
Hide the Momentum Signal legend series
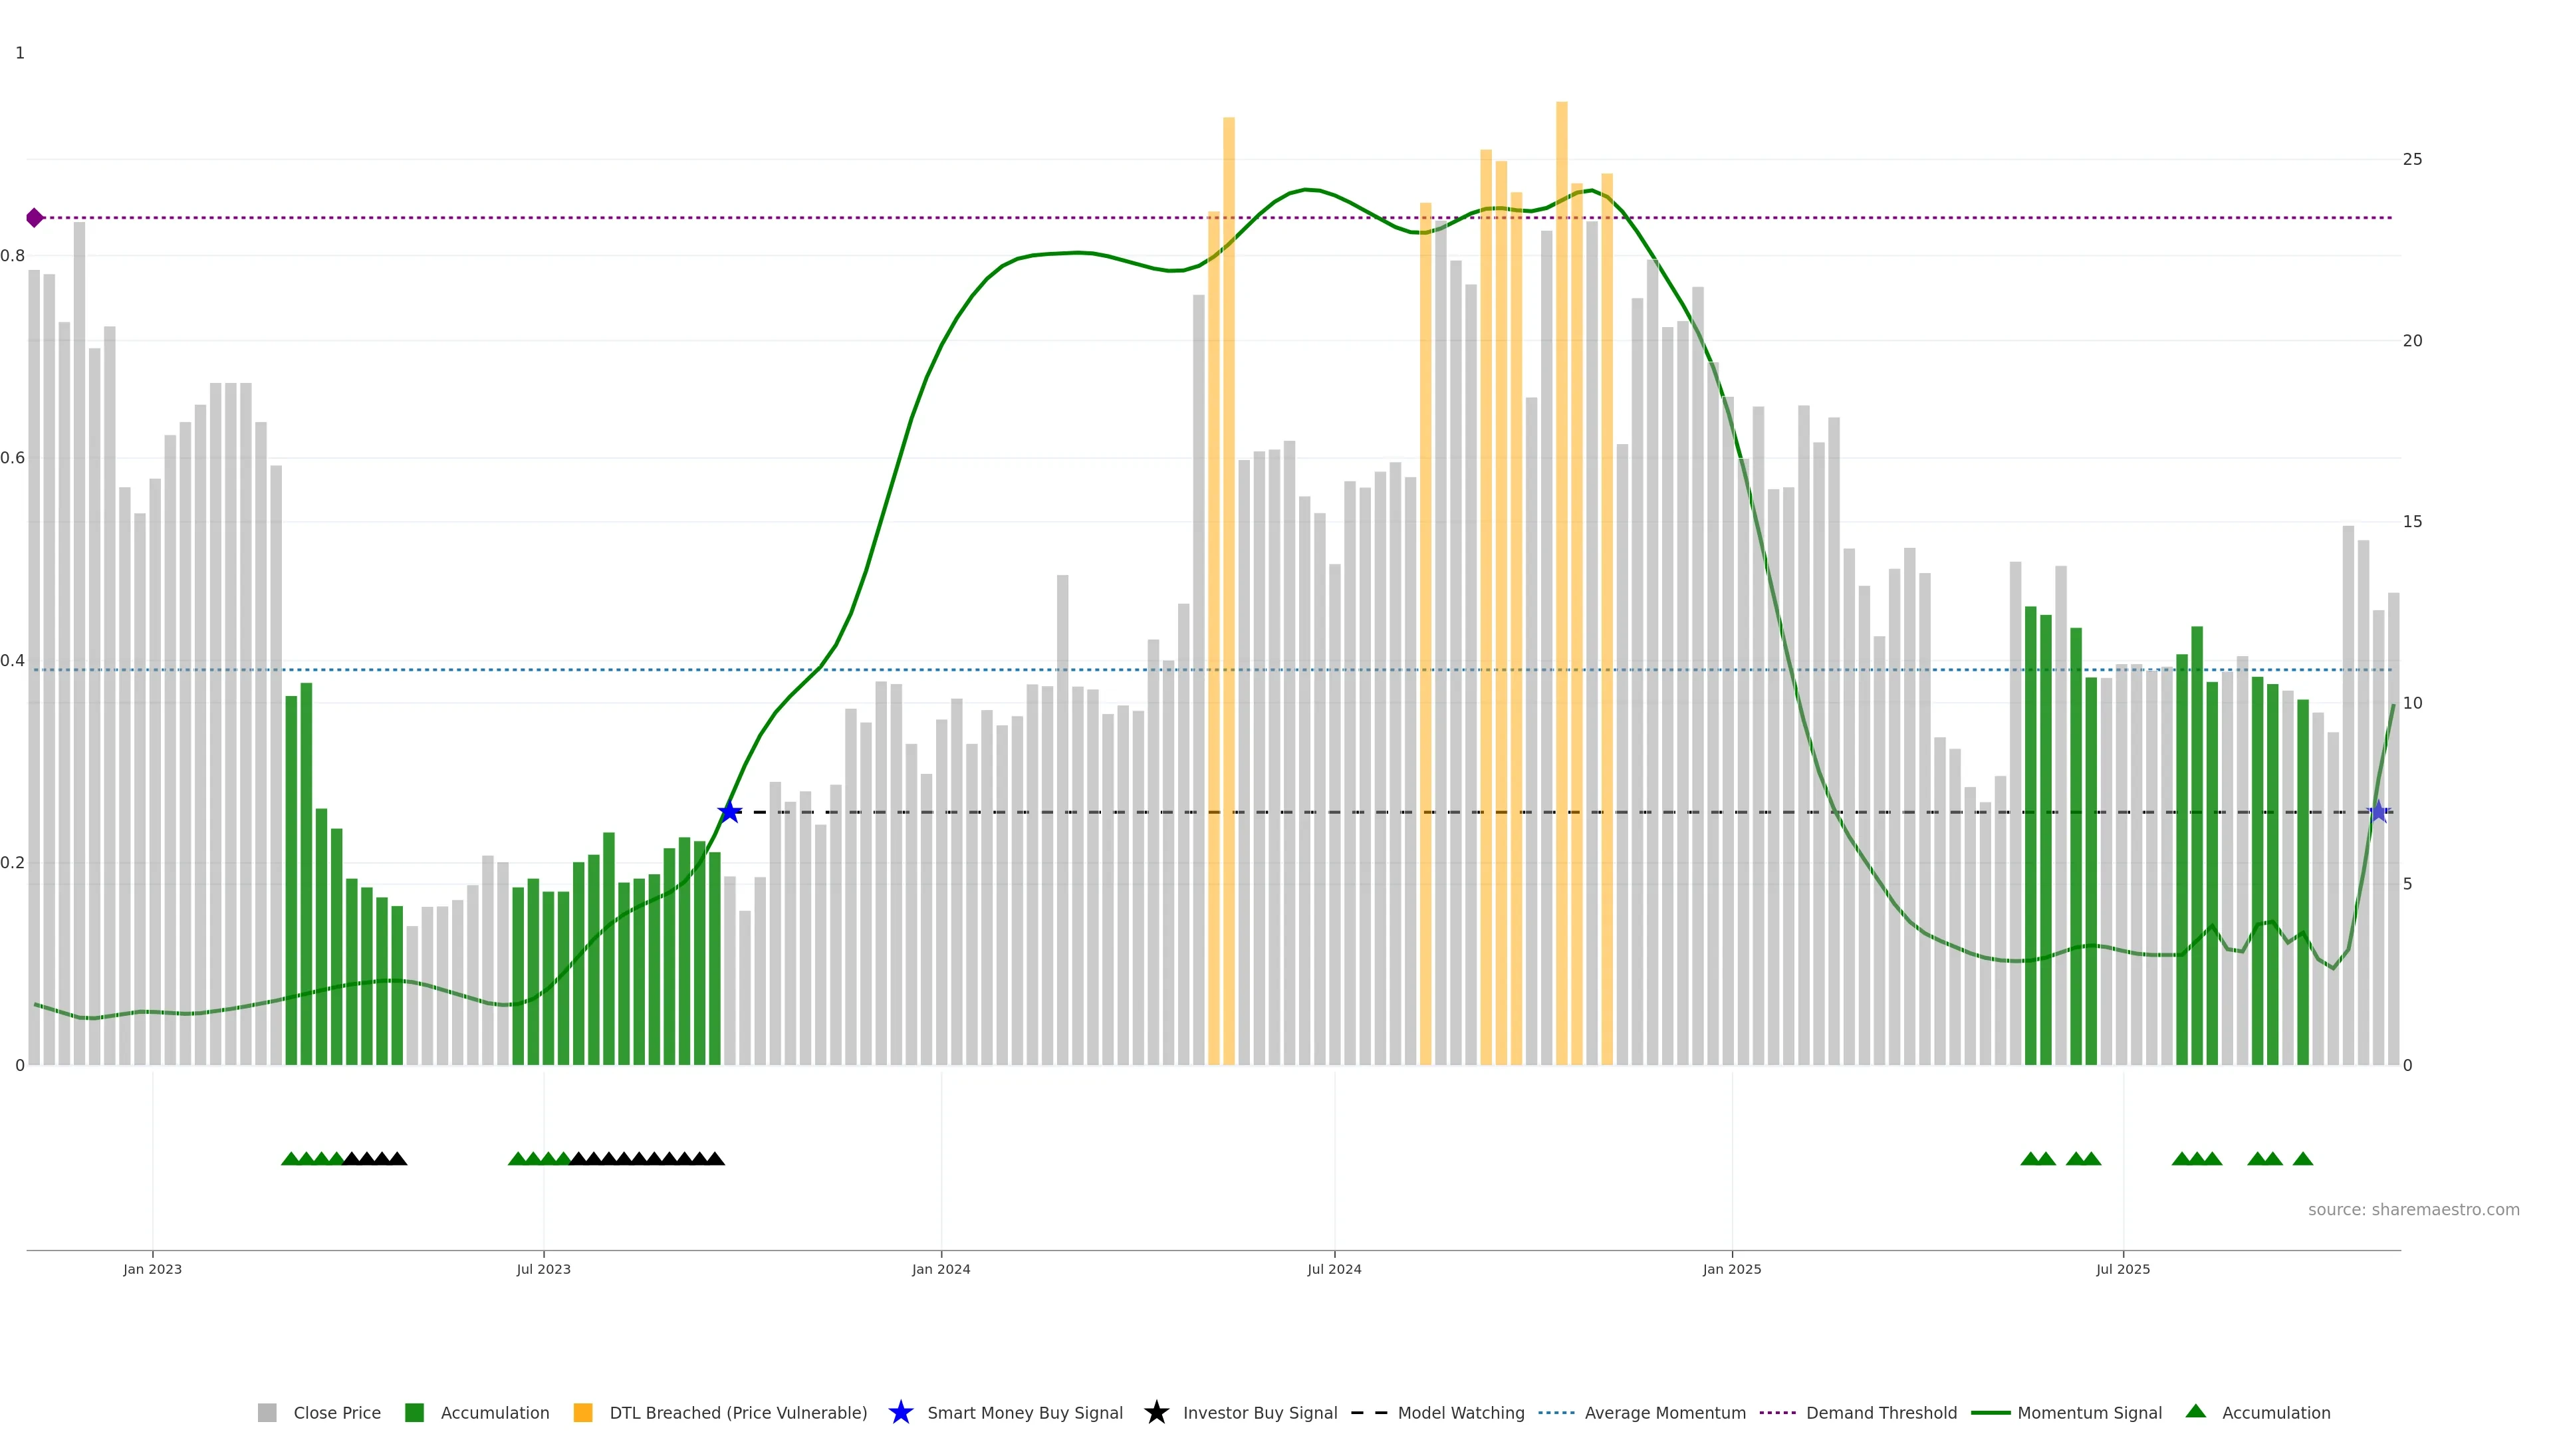(x=2088, y=1412)
